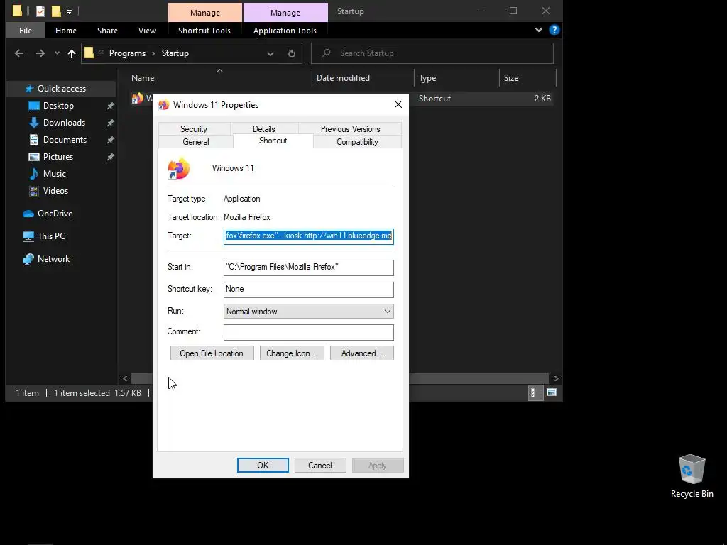The image size is (727, 545).
Task: Open the Home ribbon tab
Action: 66,31
